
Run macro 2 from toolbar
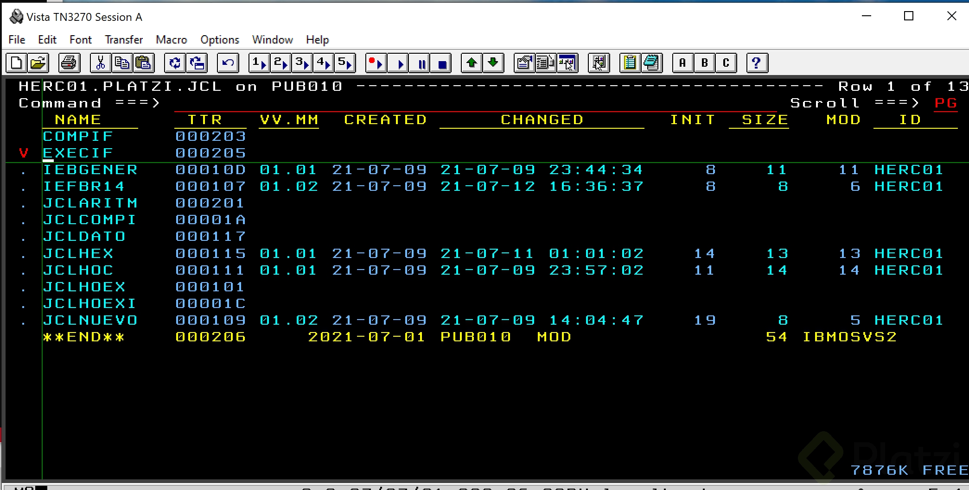click(280, 63)
